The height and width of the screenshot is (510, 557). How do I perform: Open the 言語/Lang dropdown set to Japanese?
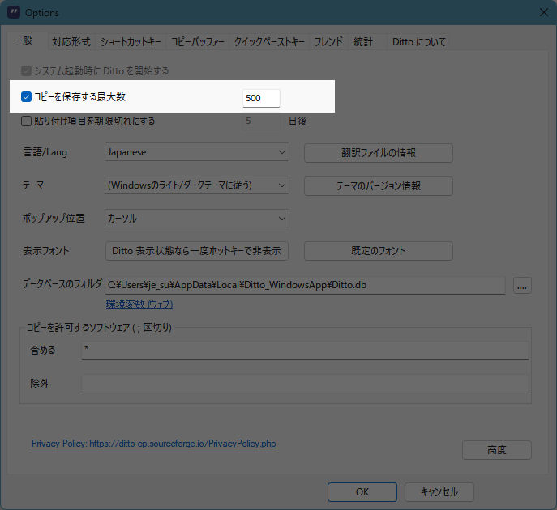coord(197,152)
